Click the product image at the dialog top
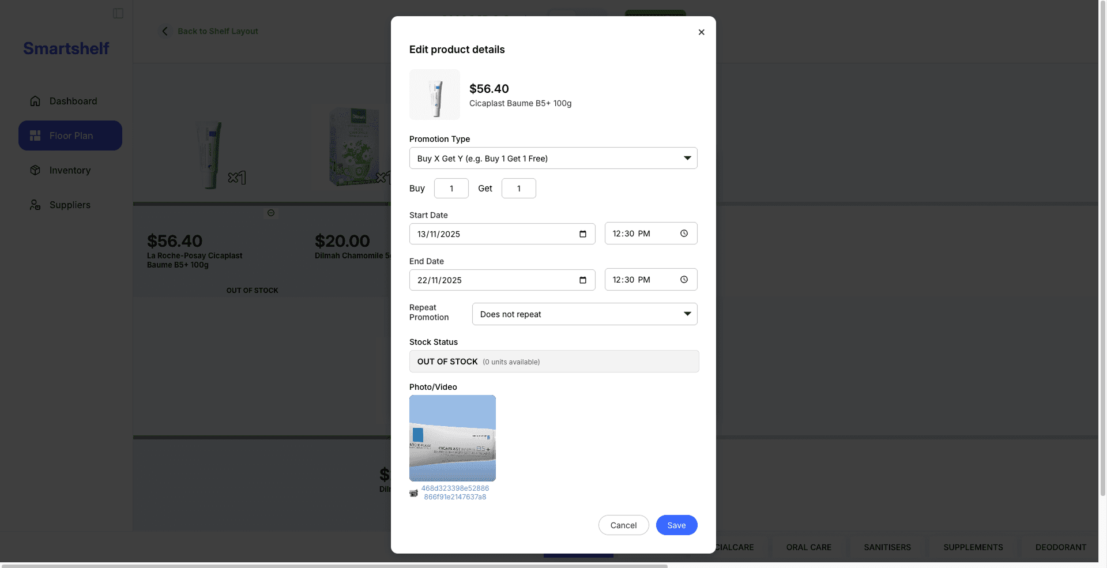Screen dimensions: 1107x568 point(435,95)
